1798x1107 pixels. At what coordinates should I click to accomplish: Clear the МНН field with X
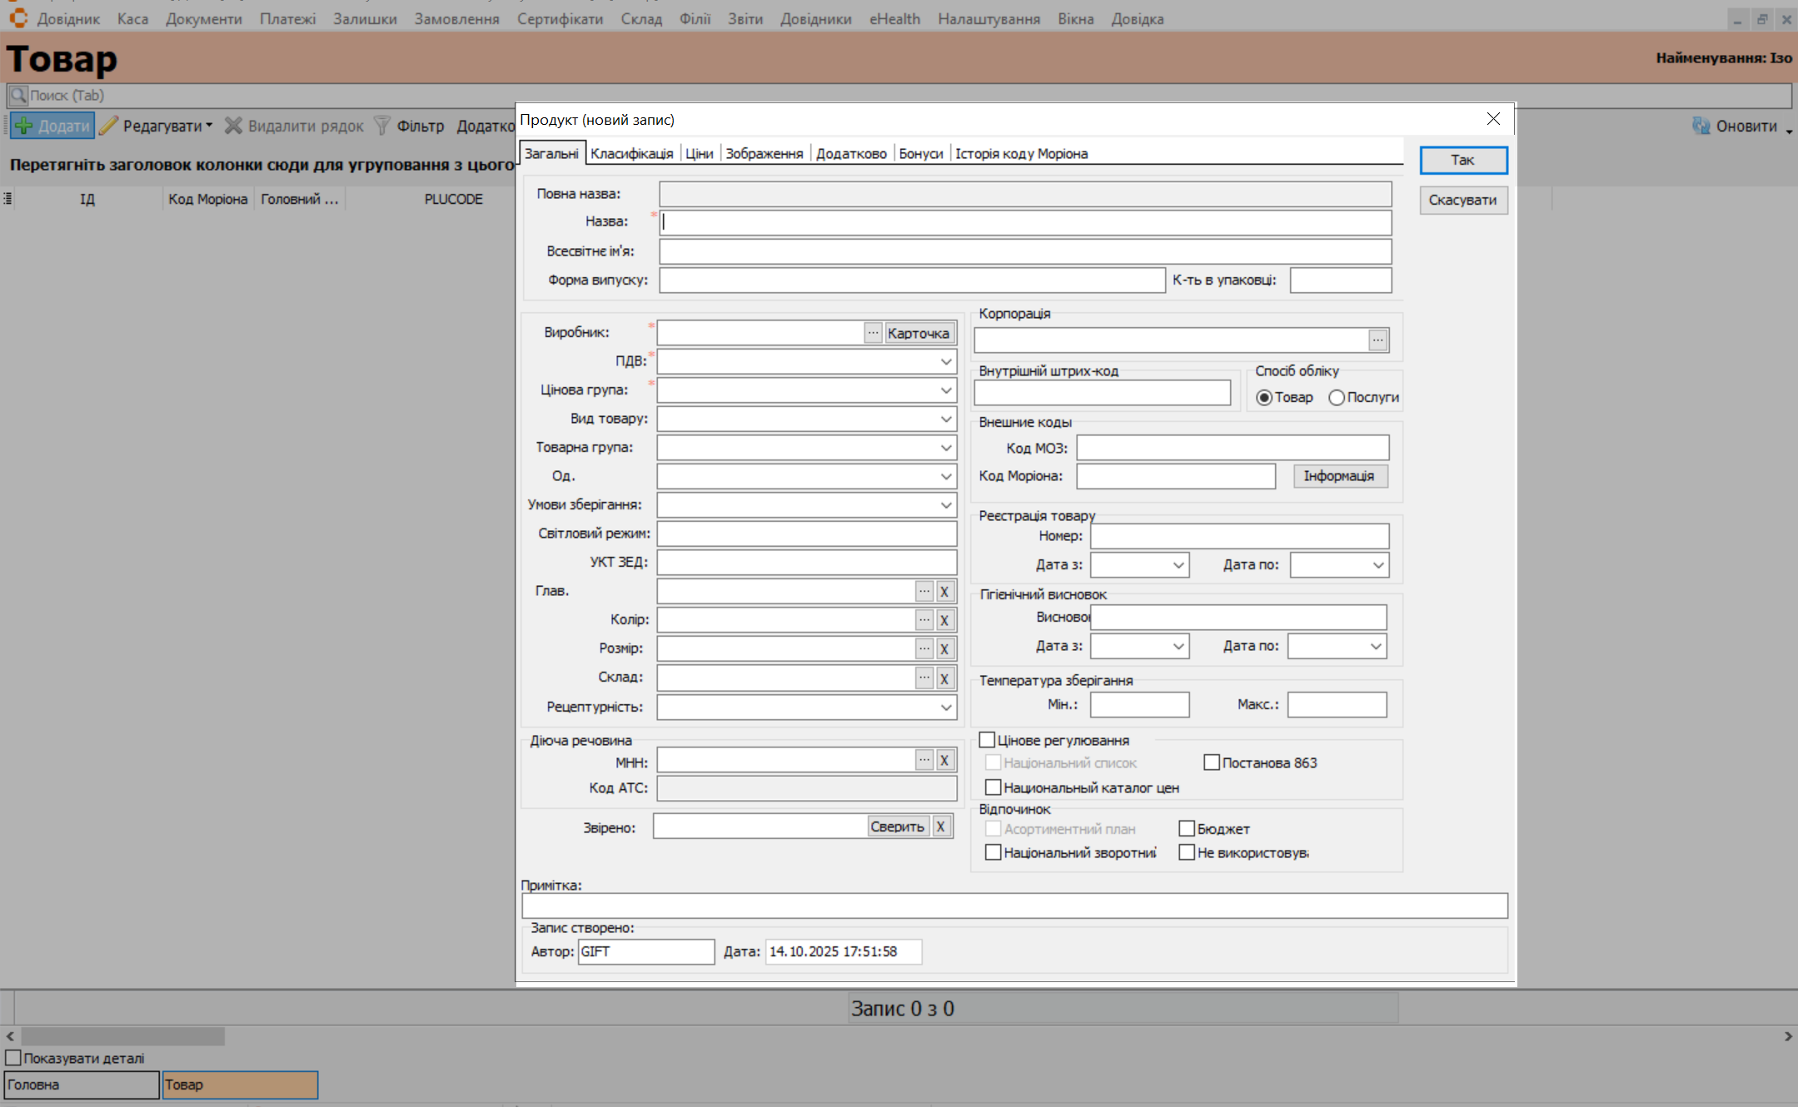click(944, 760)
